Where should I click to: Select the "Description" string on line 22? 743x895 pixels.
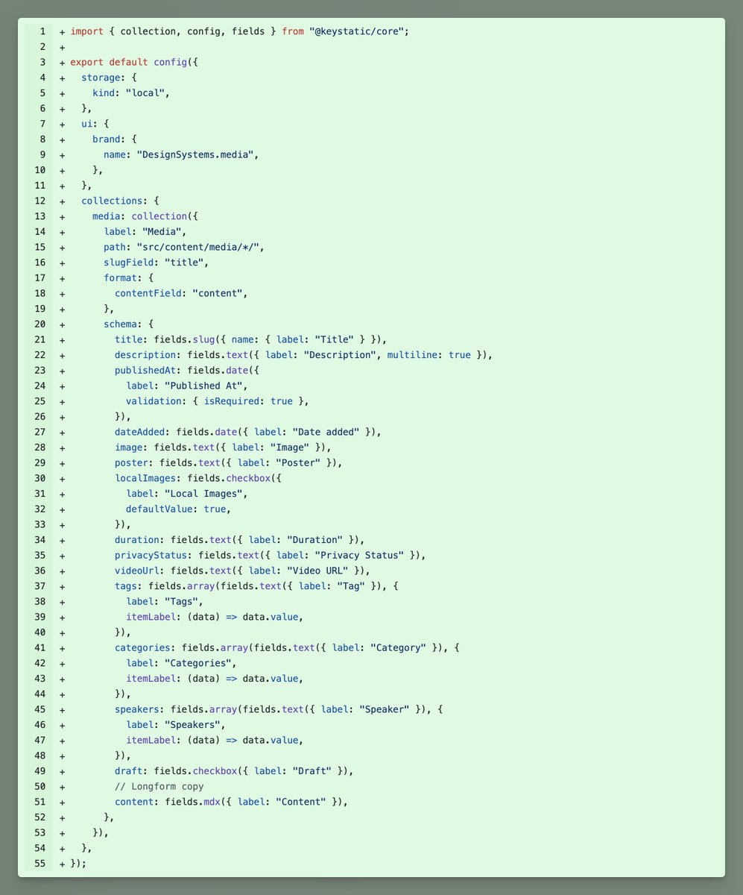point(340,355)
